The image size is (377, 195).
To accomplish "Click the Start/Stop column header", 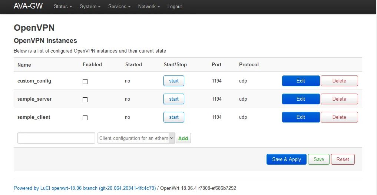I will (175, 64).
